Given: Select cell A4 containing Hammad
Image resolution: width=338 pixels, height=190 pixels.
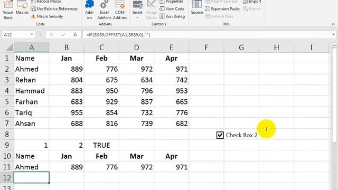Looking at the screenshot, I should click(x=32, y=91).
